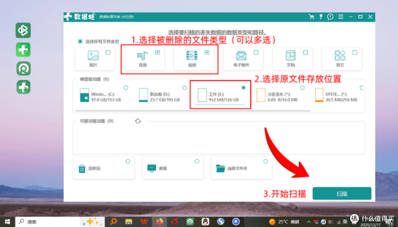The image size is (398, 227).
Task: Open Firefox from the taskbar
Action: click(160, 222)
